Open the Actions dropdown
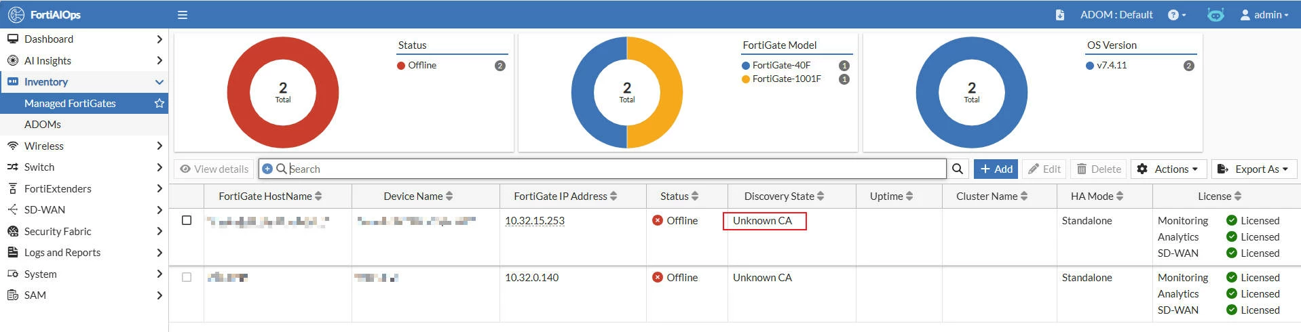This screenshot has width=1301, height=332. tap(1167, 169)
